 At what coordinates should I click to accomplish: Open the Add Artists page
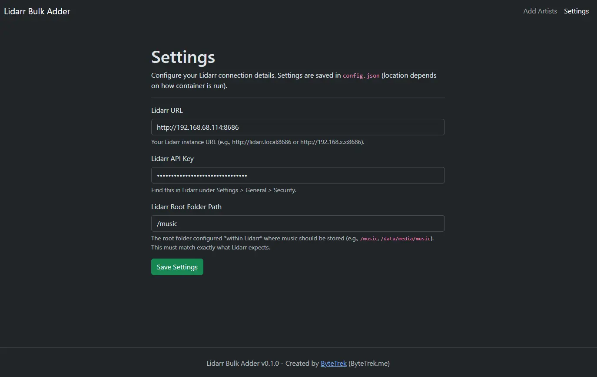click(x=540, y=11)
